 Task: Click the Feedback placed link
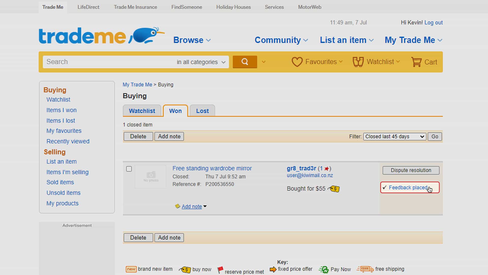[x=408, y=188]
